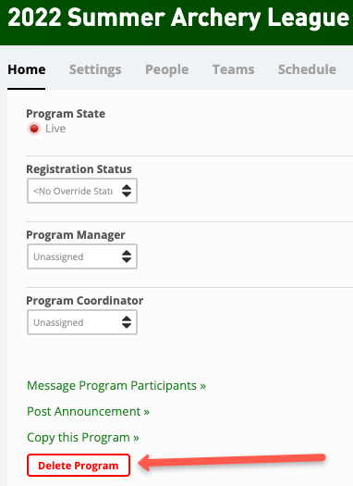Screen dimensions: 353x486
Task: Click the Program Manager dropdown arrows
Action: click(x=127, y=256)
